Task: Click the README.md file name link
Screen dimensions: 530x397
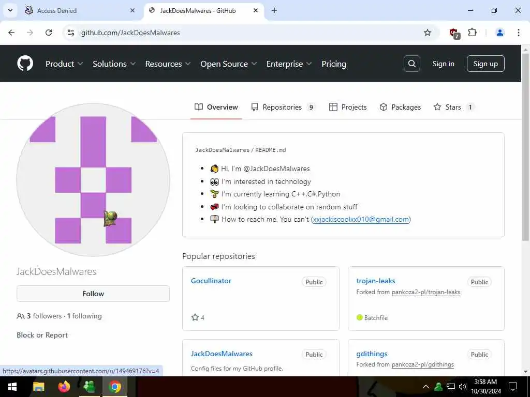Action: coord(270,150)
